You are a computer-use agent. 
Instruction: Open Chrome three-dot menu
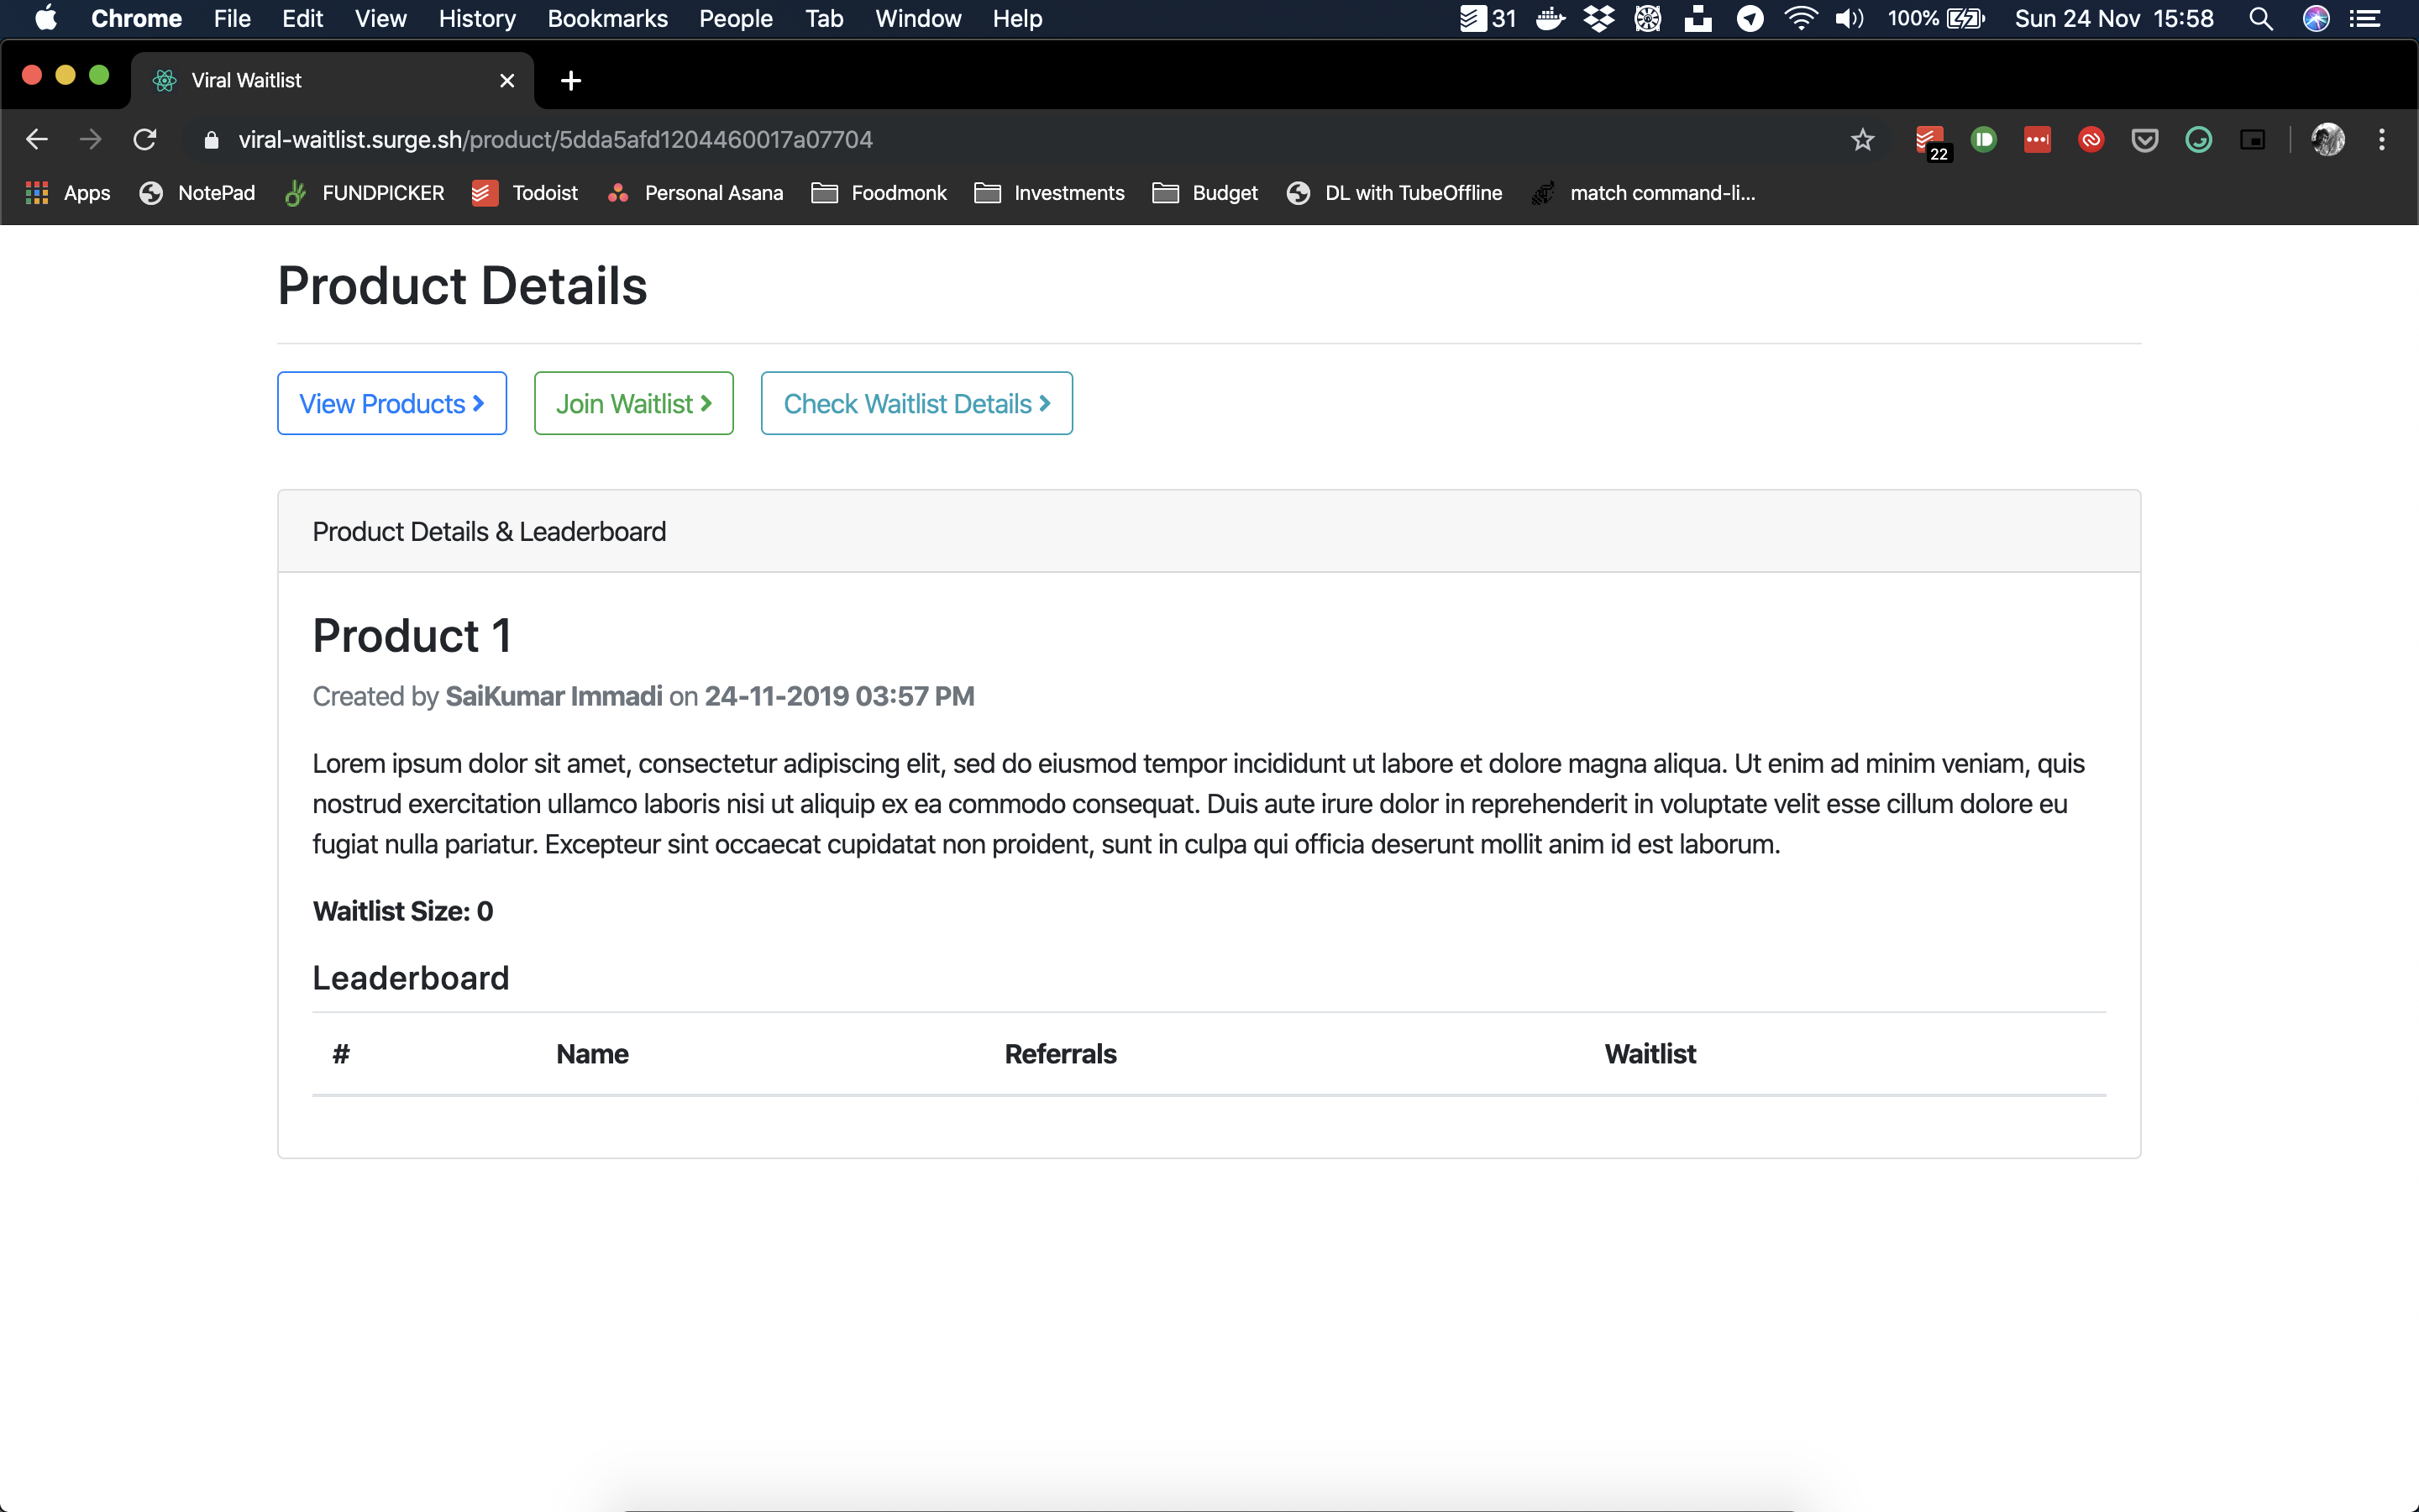coord(2382,140)
